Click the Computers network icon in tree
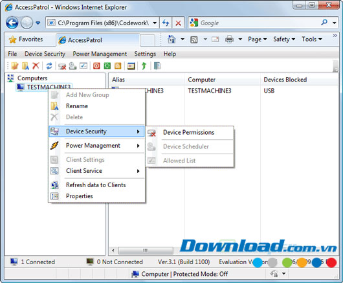Viewport: 343px width, 283px height. [x=10, y=78]
